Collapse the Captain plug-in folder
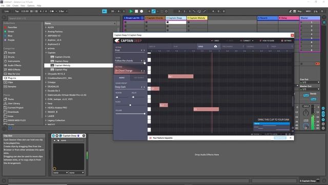The height and width of the screenshot is (185, 328). 46,52
